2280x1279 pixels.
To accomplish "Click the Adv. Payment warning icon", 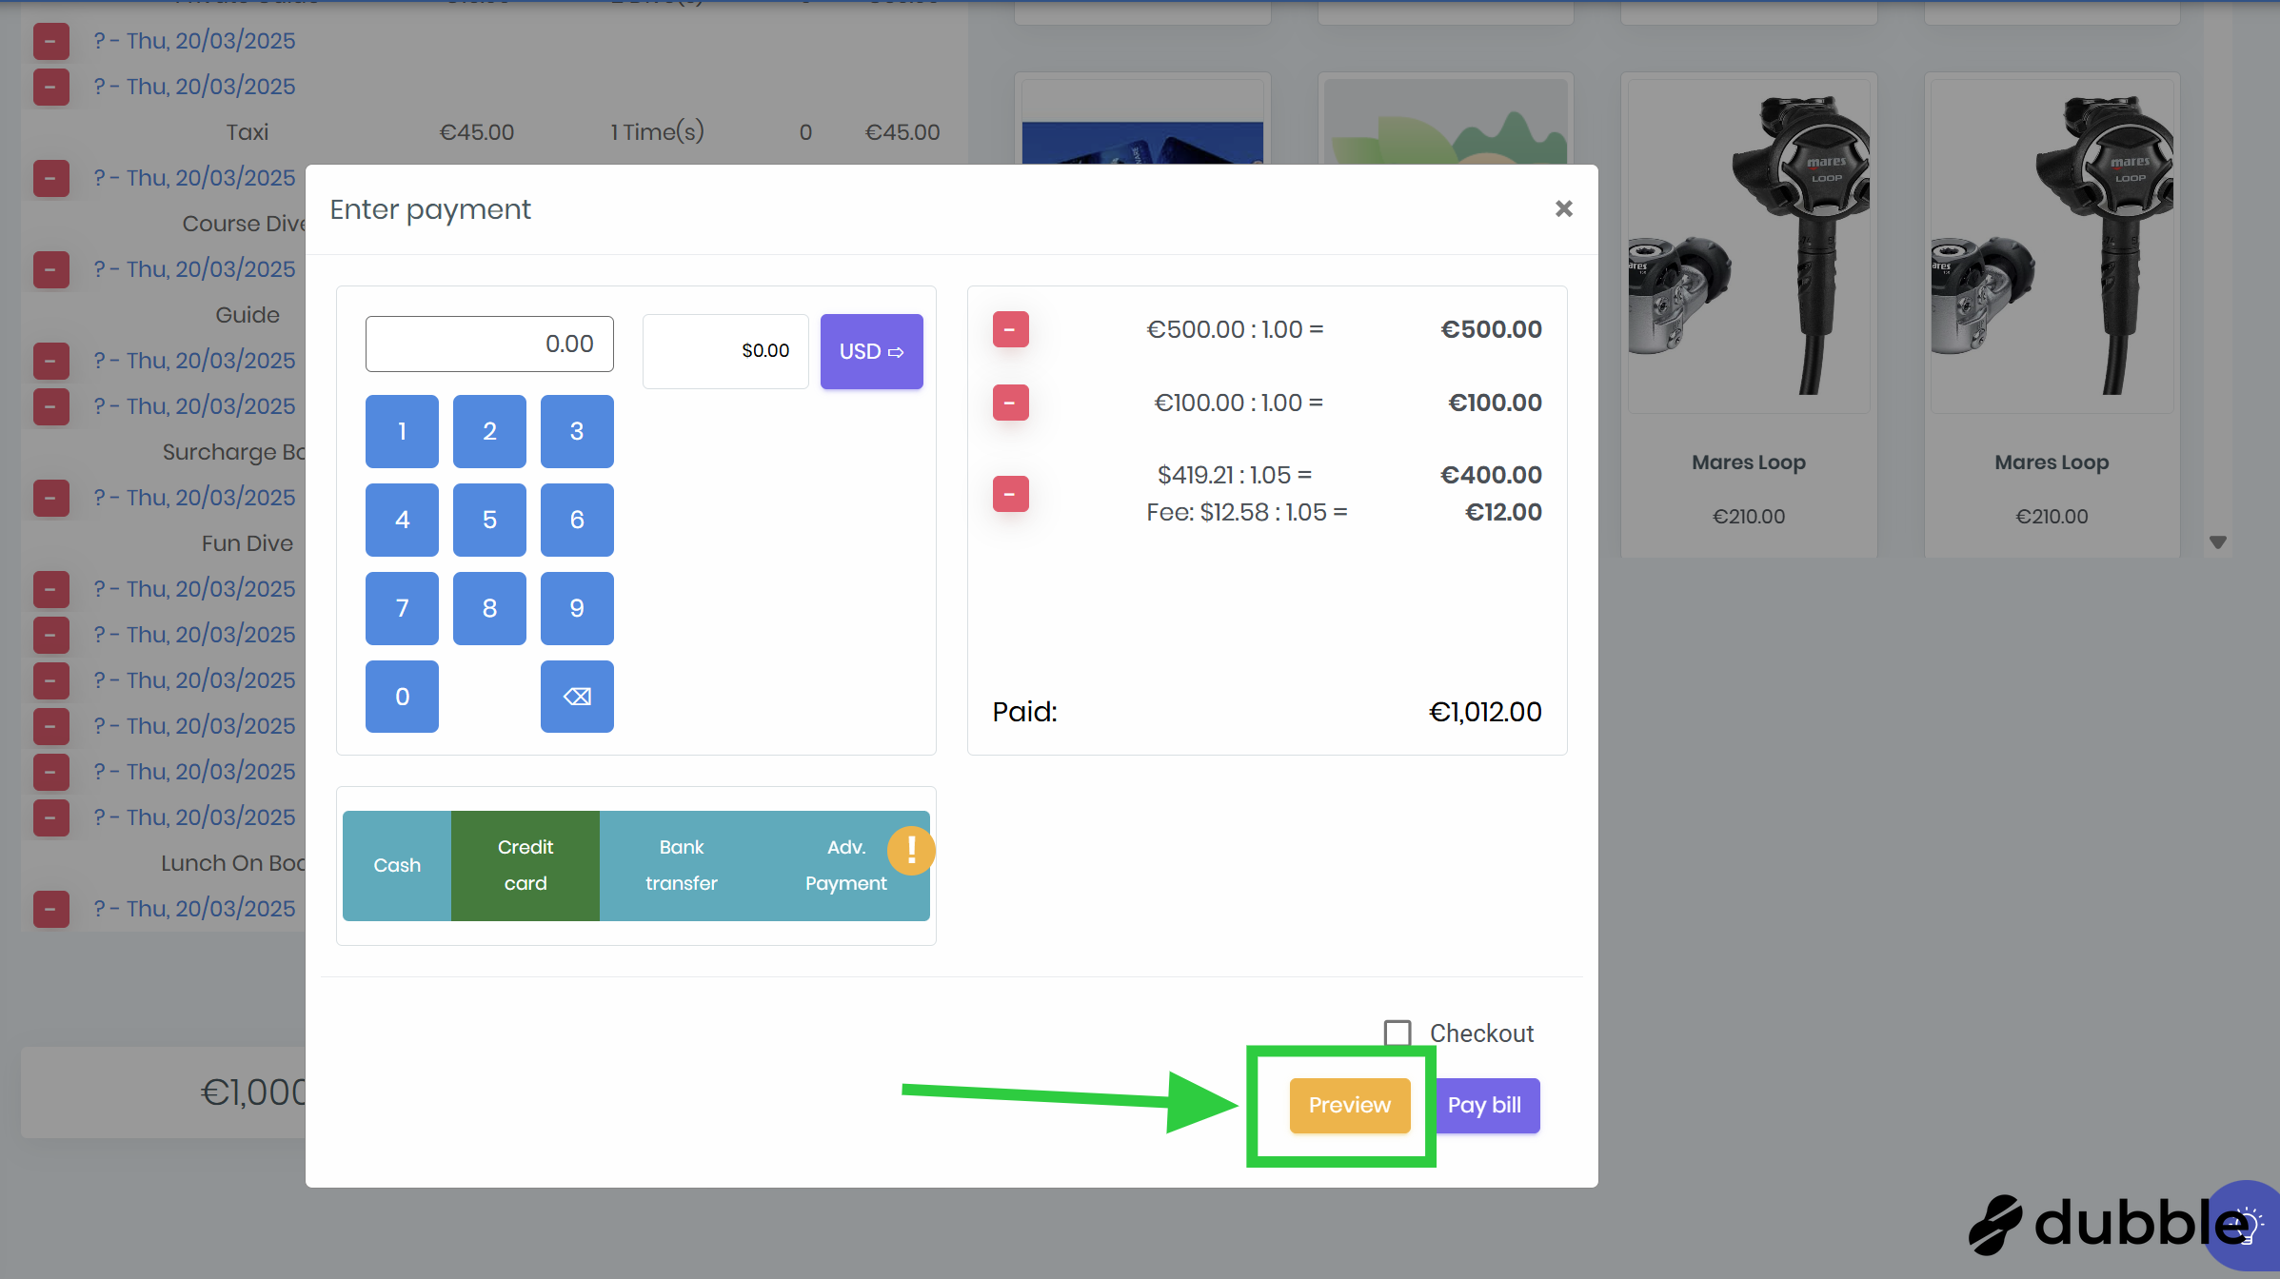I will coord(910,849).
